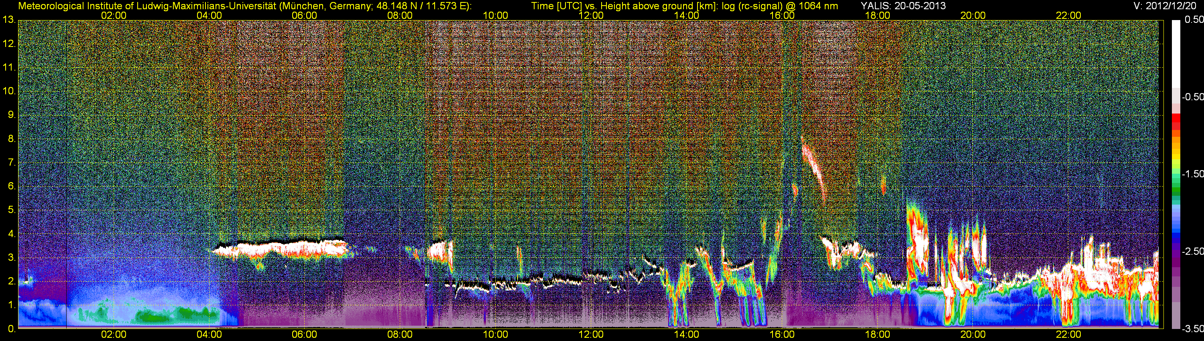The height and width of the screenshot is (341, 1204).
Task: Click the 02:00 label on the bottom time axis
Action: (114, 335)
